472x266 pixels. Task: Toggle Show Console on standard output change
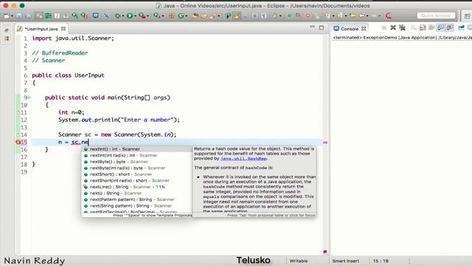coord(440,27)
